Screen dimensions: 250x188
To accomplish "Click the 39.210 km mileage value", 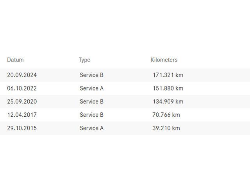I will click(x=166, y=128).
